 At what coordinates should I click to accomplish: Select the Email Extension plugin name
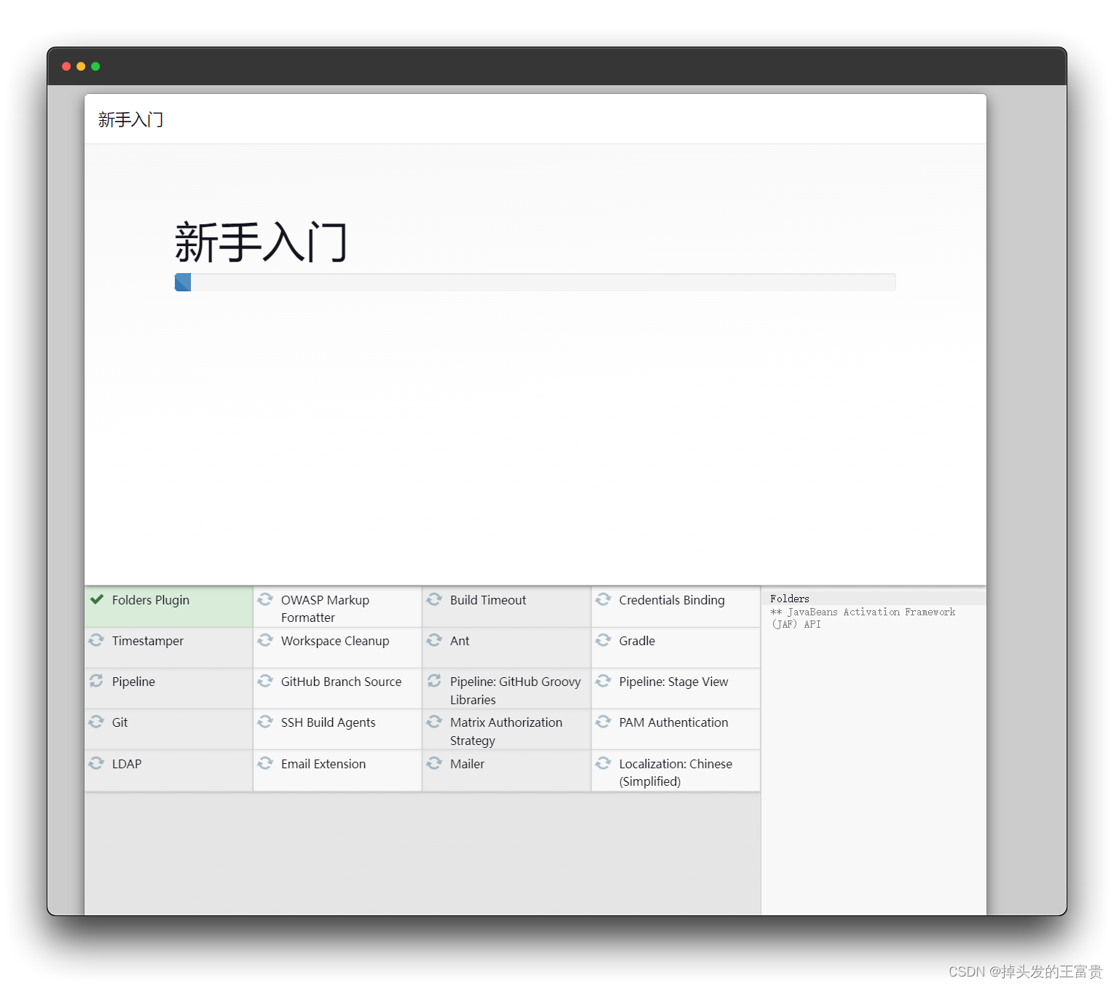click(x=323, y=764)
